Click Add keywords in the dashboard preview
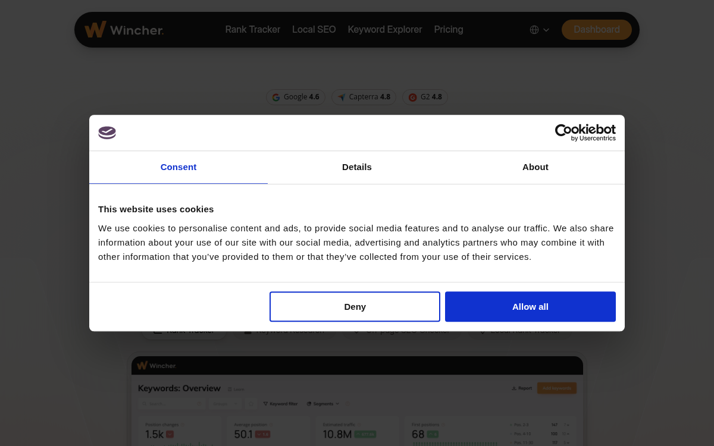 tap(557, 388)
